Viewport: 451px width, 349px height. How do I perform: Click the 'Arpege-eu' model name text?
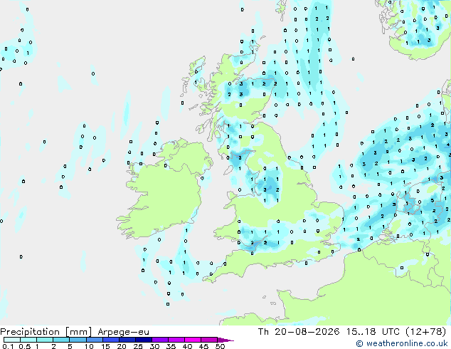click(123, 332)
